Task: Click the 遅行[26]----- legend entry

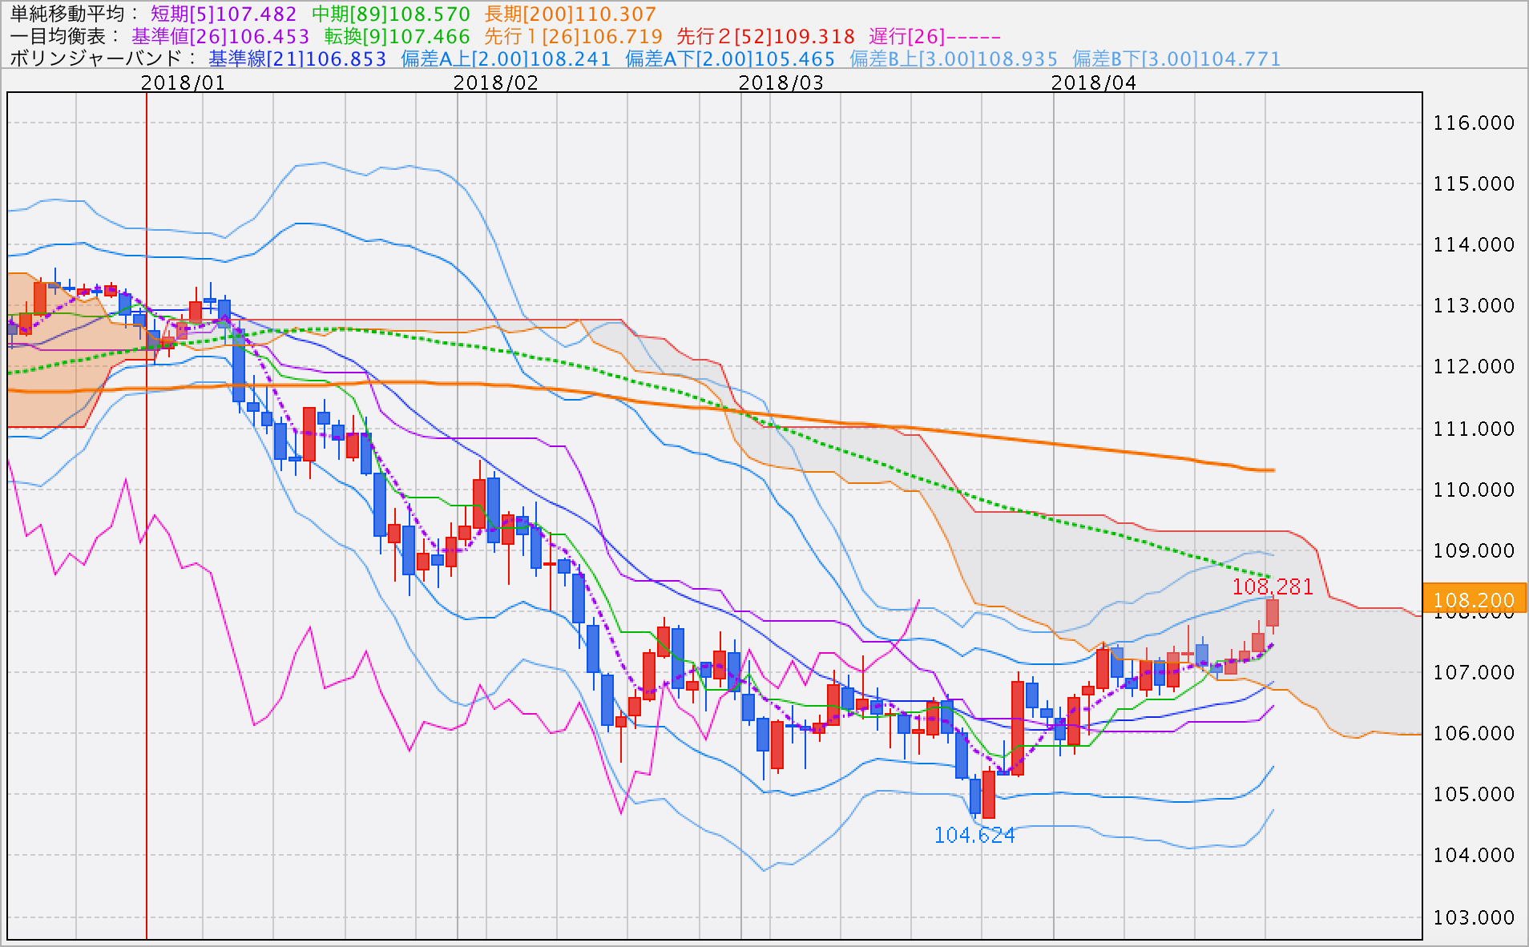Action: (935, 36)
